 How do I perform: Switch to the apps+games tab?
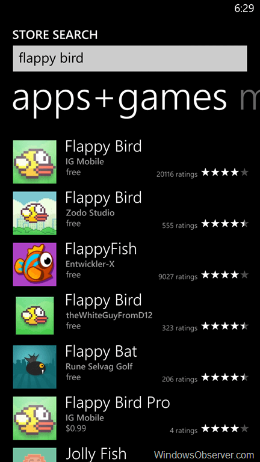119,99
